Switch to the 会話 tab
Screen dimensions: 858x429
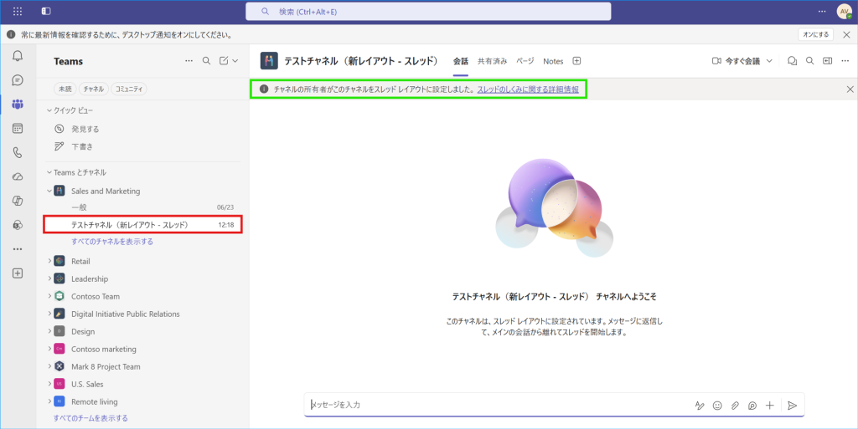461,61
